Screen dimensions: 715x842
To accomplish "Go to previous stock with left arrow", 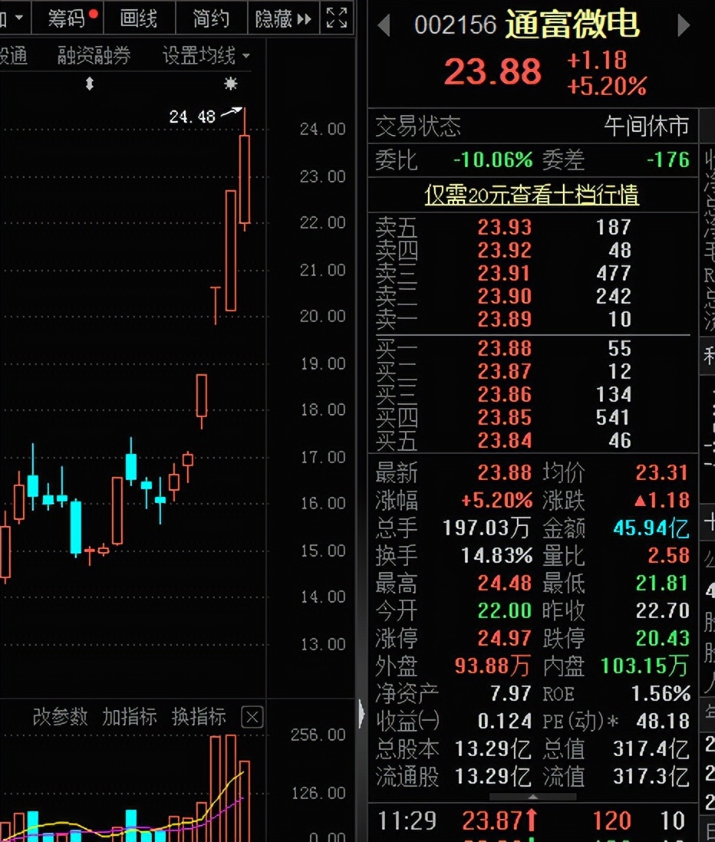I will coord(384,26).
